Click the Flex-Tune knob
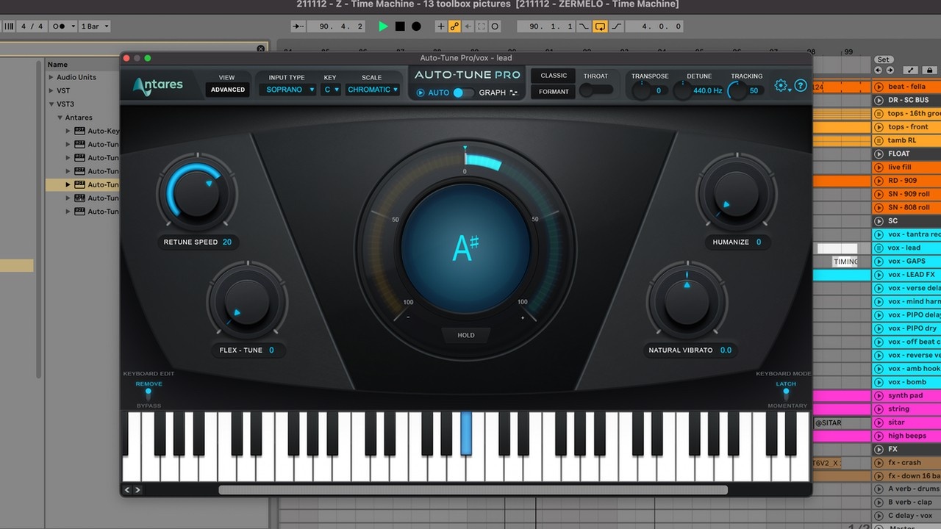This screenshot has width=941, height=529. click(247, 302)
